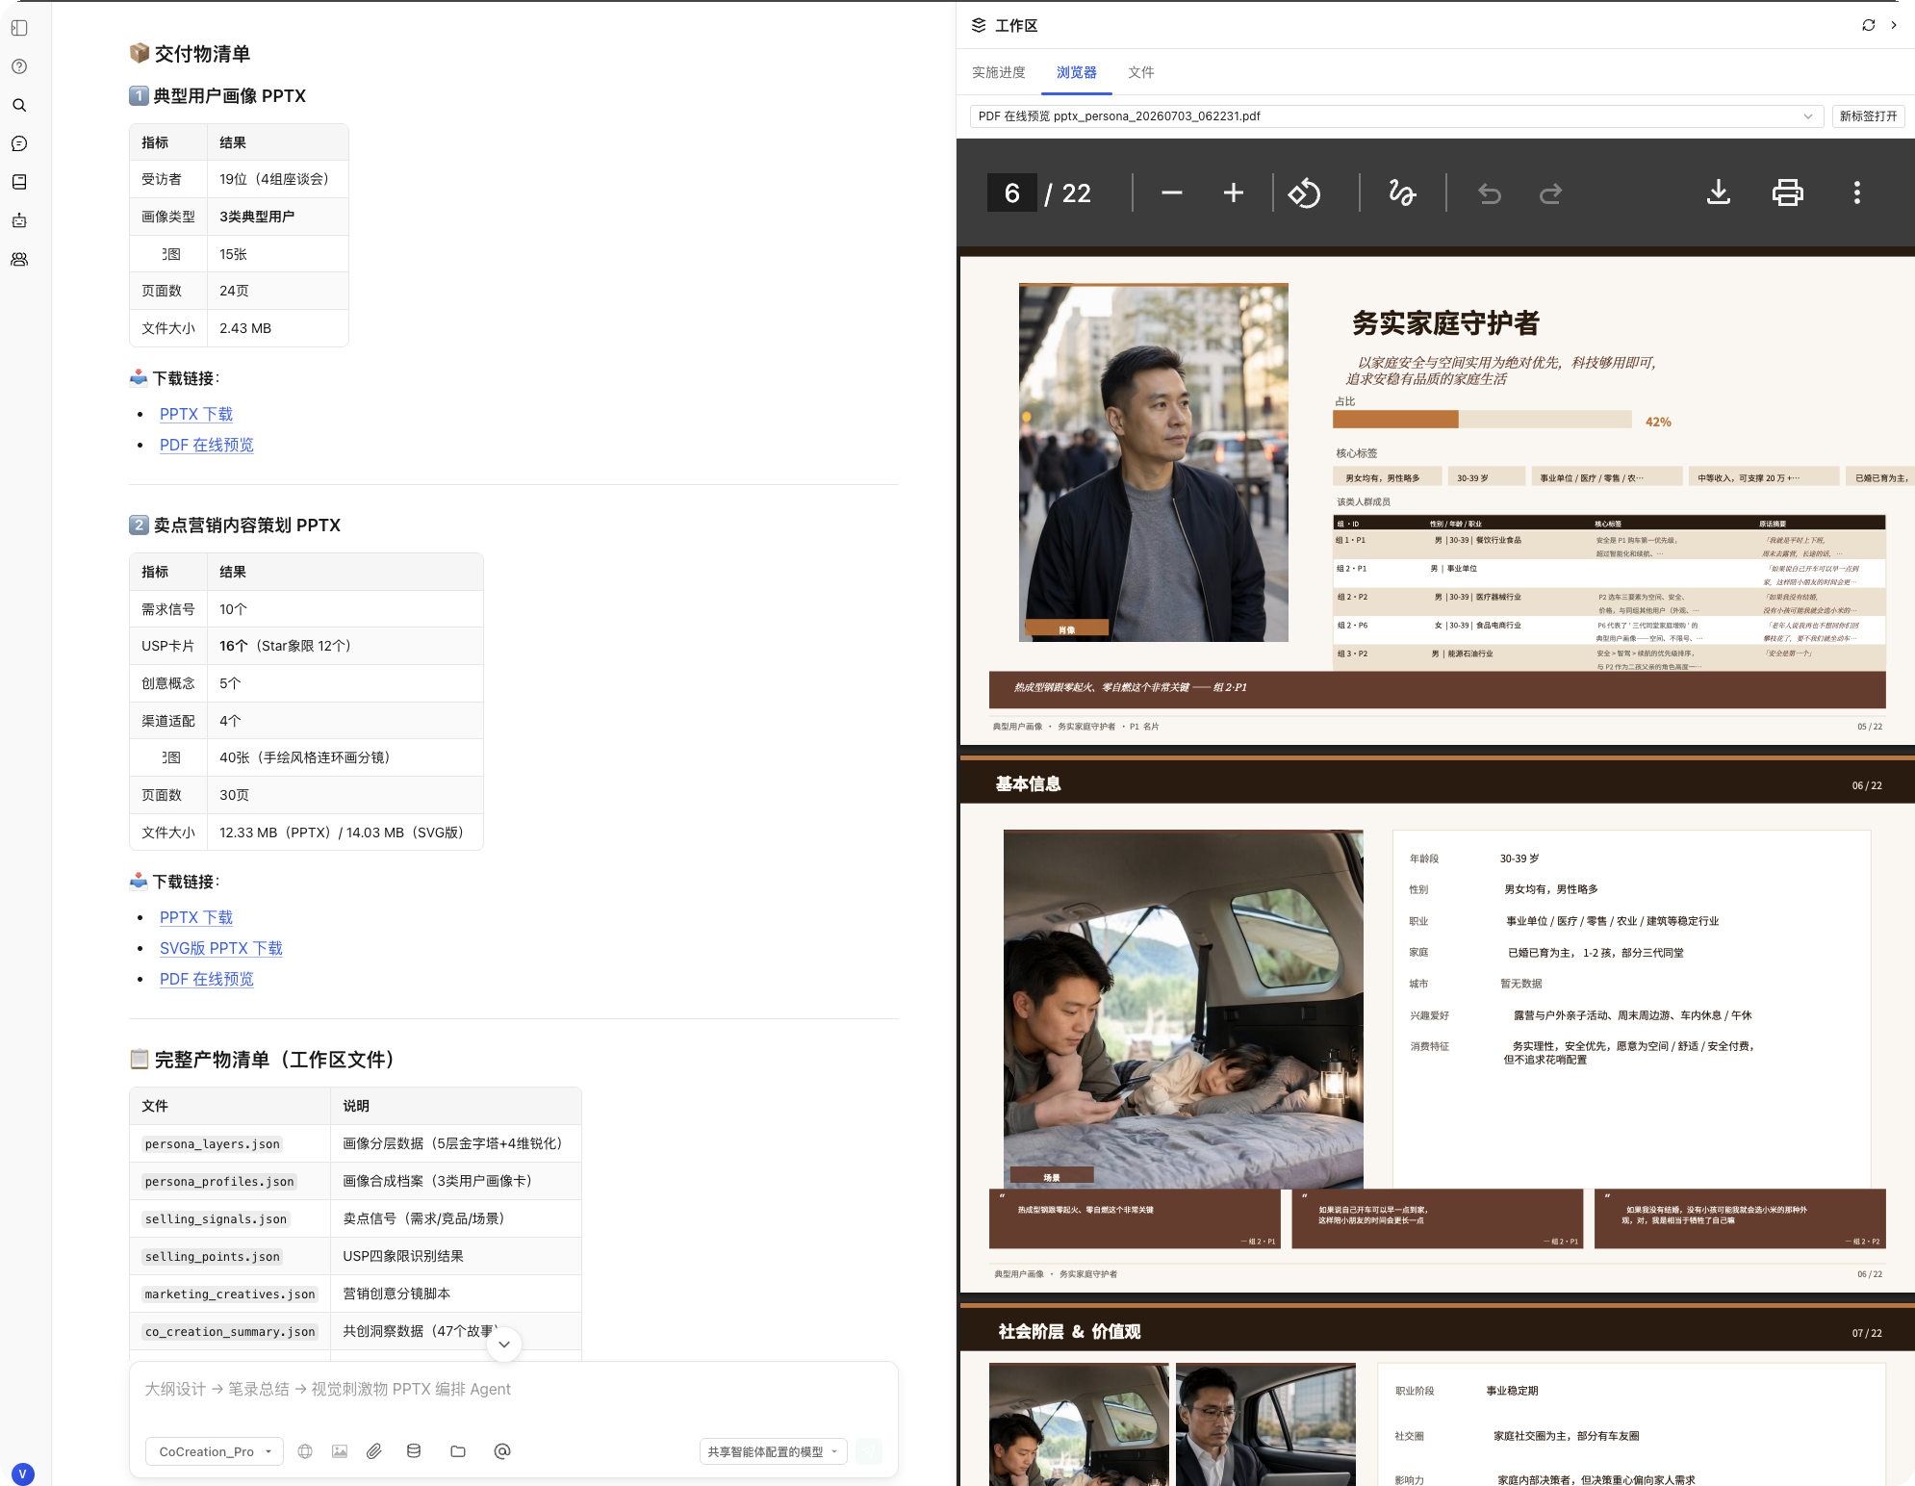Click PPTX 下载 link under 卖点营销内容策划

tap(196, 917)
